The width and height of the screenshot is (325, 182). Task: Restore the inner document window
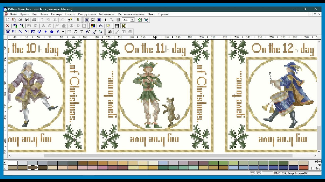click(x=315, y=14)
